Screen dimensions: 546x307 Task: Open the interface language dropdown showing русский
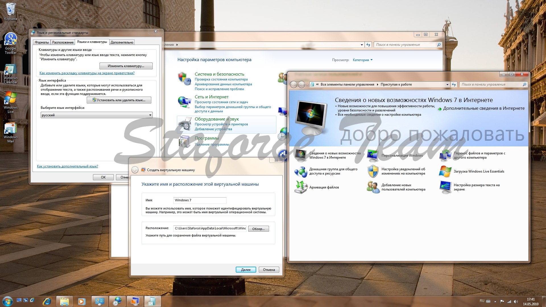96,115
